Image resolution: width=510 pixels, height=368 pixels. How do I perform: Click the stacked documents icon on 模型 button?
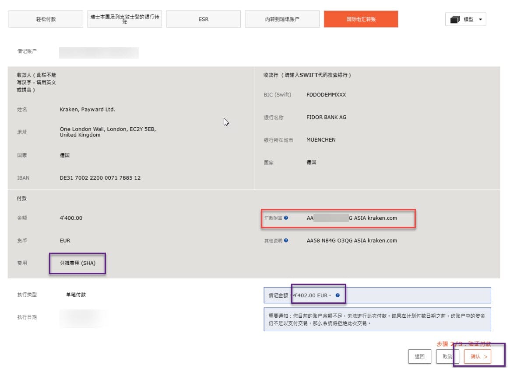[x=455, y=19]
